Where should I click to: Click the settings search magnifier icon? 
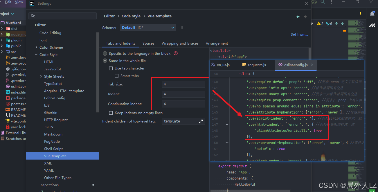point(33,16)
